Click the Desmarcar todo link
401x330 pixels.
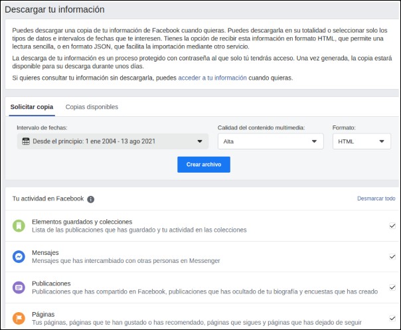pyautogui.click(x=376, y=199)
